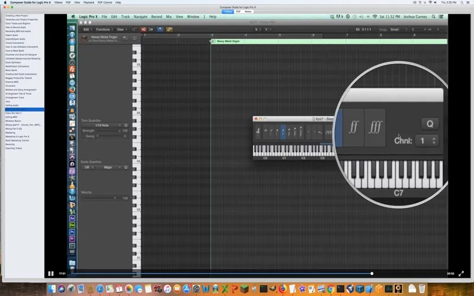Open Launchpad from the dock
The image size is (474, 296).
coord(71,289)
